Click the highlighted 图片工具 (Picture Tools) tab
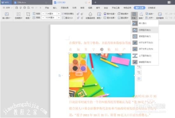 click(x=139, y=8)
